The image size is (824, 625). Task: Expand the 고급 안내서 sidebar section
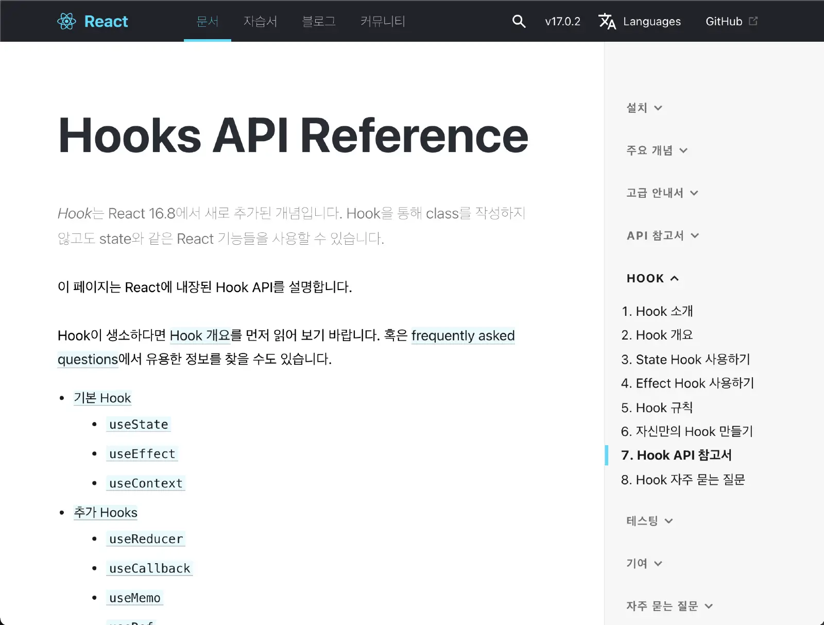[x=662, y=193]
